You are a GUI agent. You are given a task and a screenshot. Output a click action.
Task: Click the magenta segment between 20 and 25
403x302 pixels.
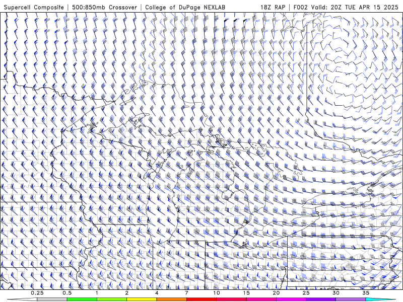click(x=291, y=299)
